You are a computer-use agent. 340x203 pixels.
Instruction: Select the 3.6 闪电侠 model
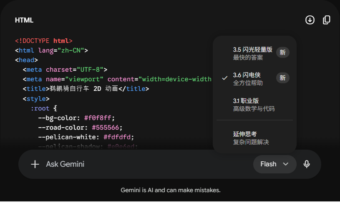(x=254, y=79)
